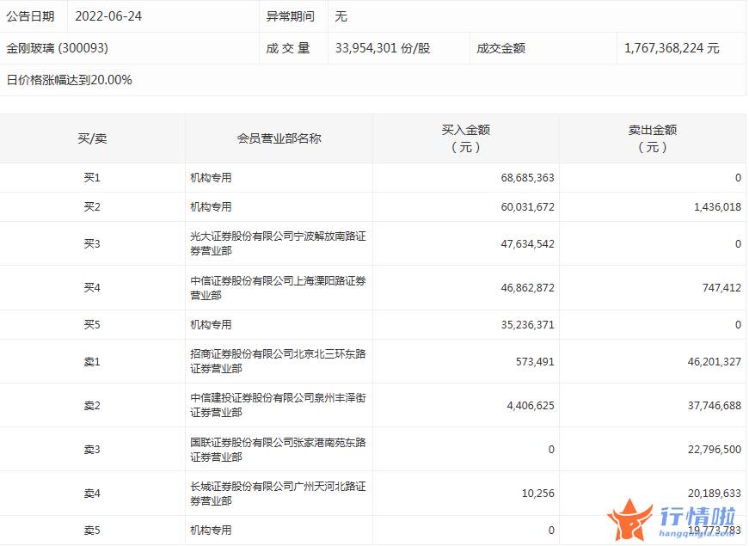Select sell amount 1,436,018
The image size is (749, 546).
[717, 207]
